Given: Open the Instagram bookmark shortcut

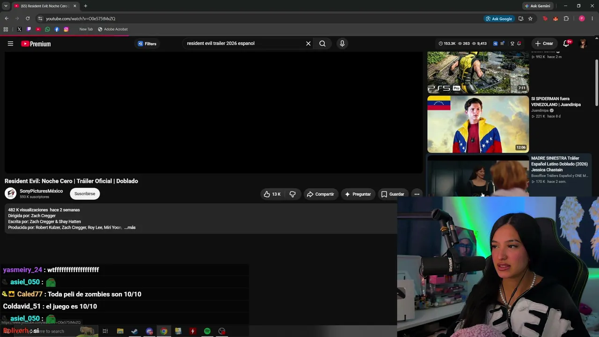Looking at the screenshot, I should [x=66, y=29].
